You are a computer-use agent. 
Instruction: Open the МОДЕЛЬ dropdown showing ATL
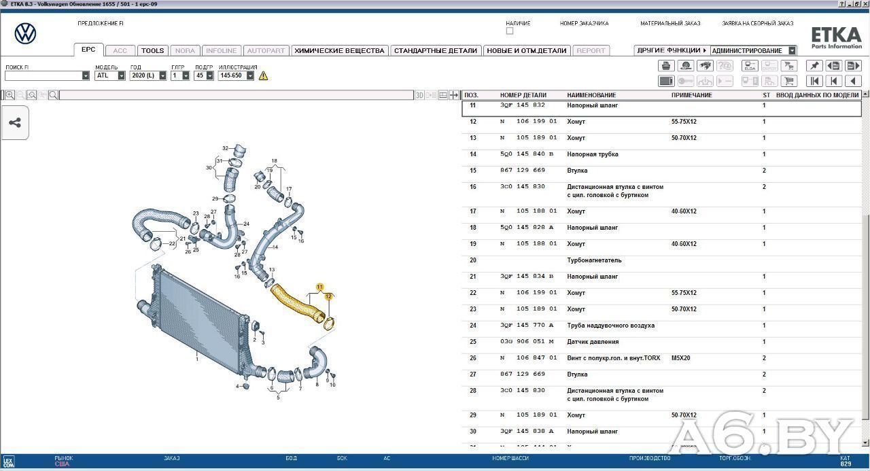coord(110,75)
